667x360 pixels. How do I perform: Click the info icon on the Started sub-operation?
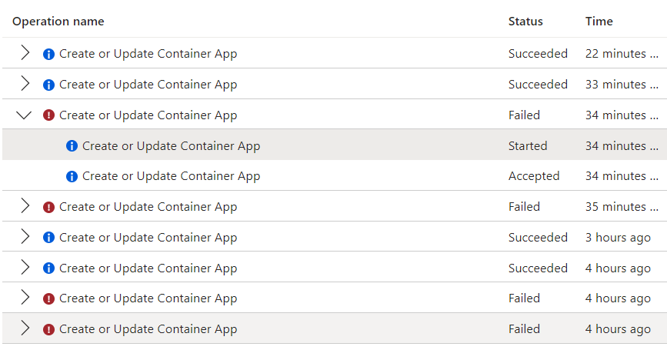click(72, 146)
